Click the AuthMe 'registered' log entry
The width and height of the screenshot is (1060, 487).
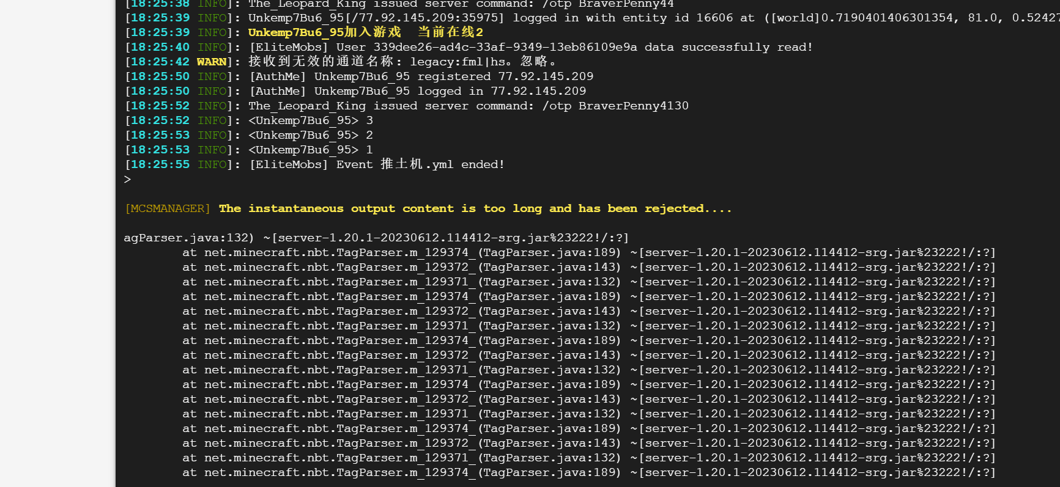(x=422, y=76)
